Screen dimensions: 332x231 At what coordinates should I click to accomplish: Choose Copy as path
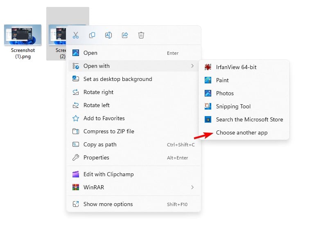tap(133, 144)
